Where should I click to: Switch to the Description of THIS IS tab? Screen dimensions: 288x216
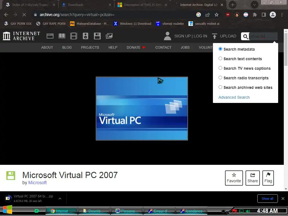(x=142, y=5)
